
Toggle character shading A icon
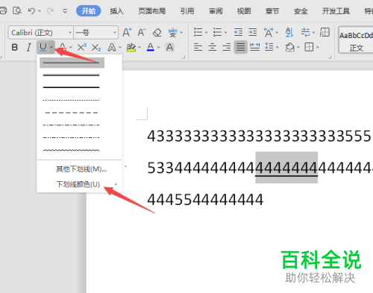point(170,47)
